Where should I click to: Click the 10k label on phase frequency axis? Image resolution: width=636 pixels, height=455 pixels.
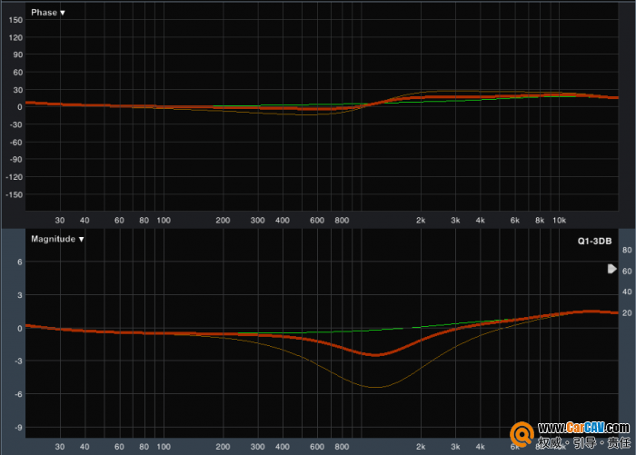(560, 220)
